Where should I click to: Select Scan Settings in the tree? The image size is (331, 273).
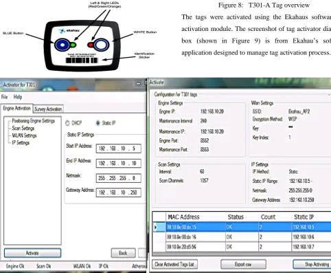coord(23,128)
